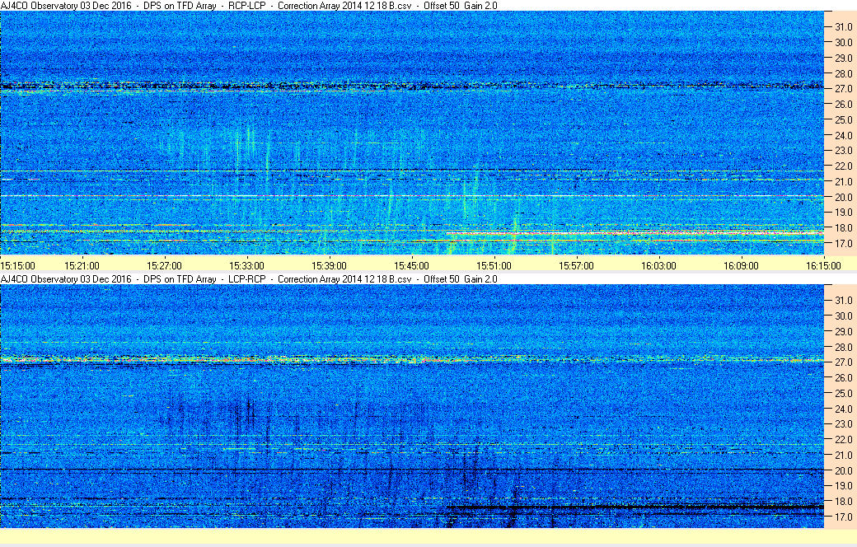Select 24.0 frequency label on RCP-LCP chart

843,135
